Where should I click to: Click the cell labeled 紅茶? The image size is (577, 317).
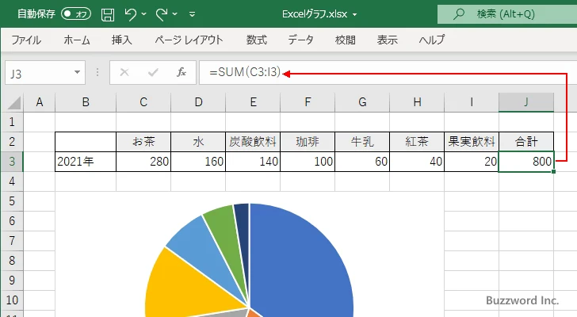pos(417,142)
